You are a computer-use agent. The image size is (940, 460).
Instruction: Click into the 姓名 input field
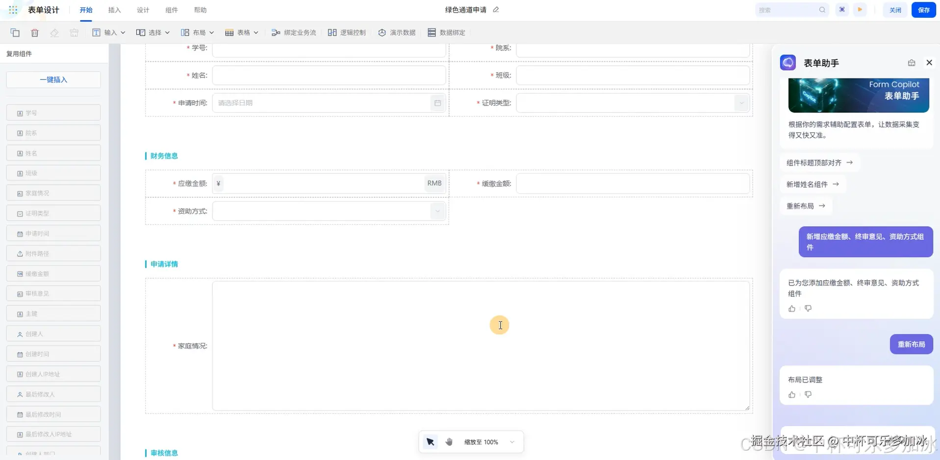(329, 75)
